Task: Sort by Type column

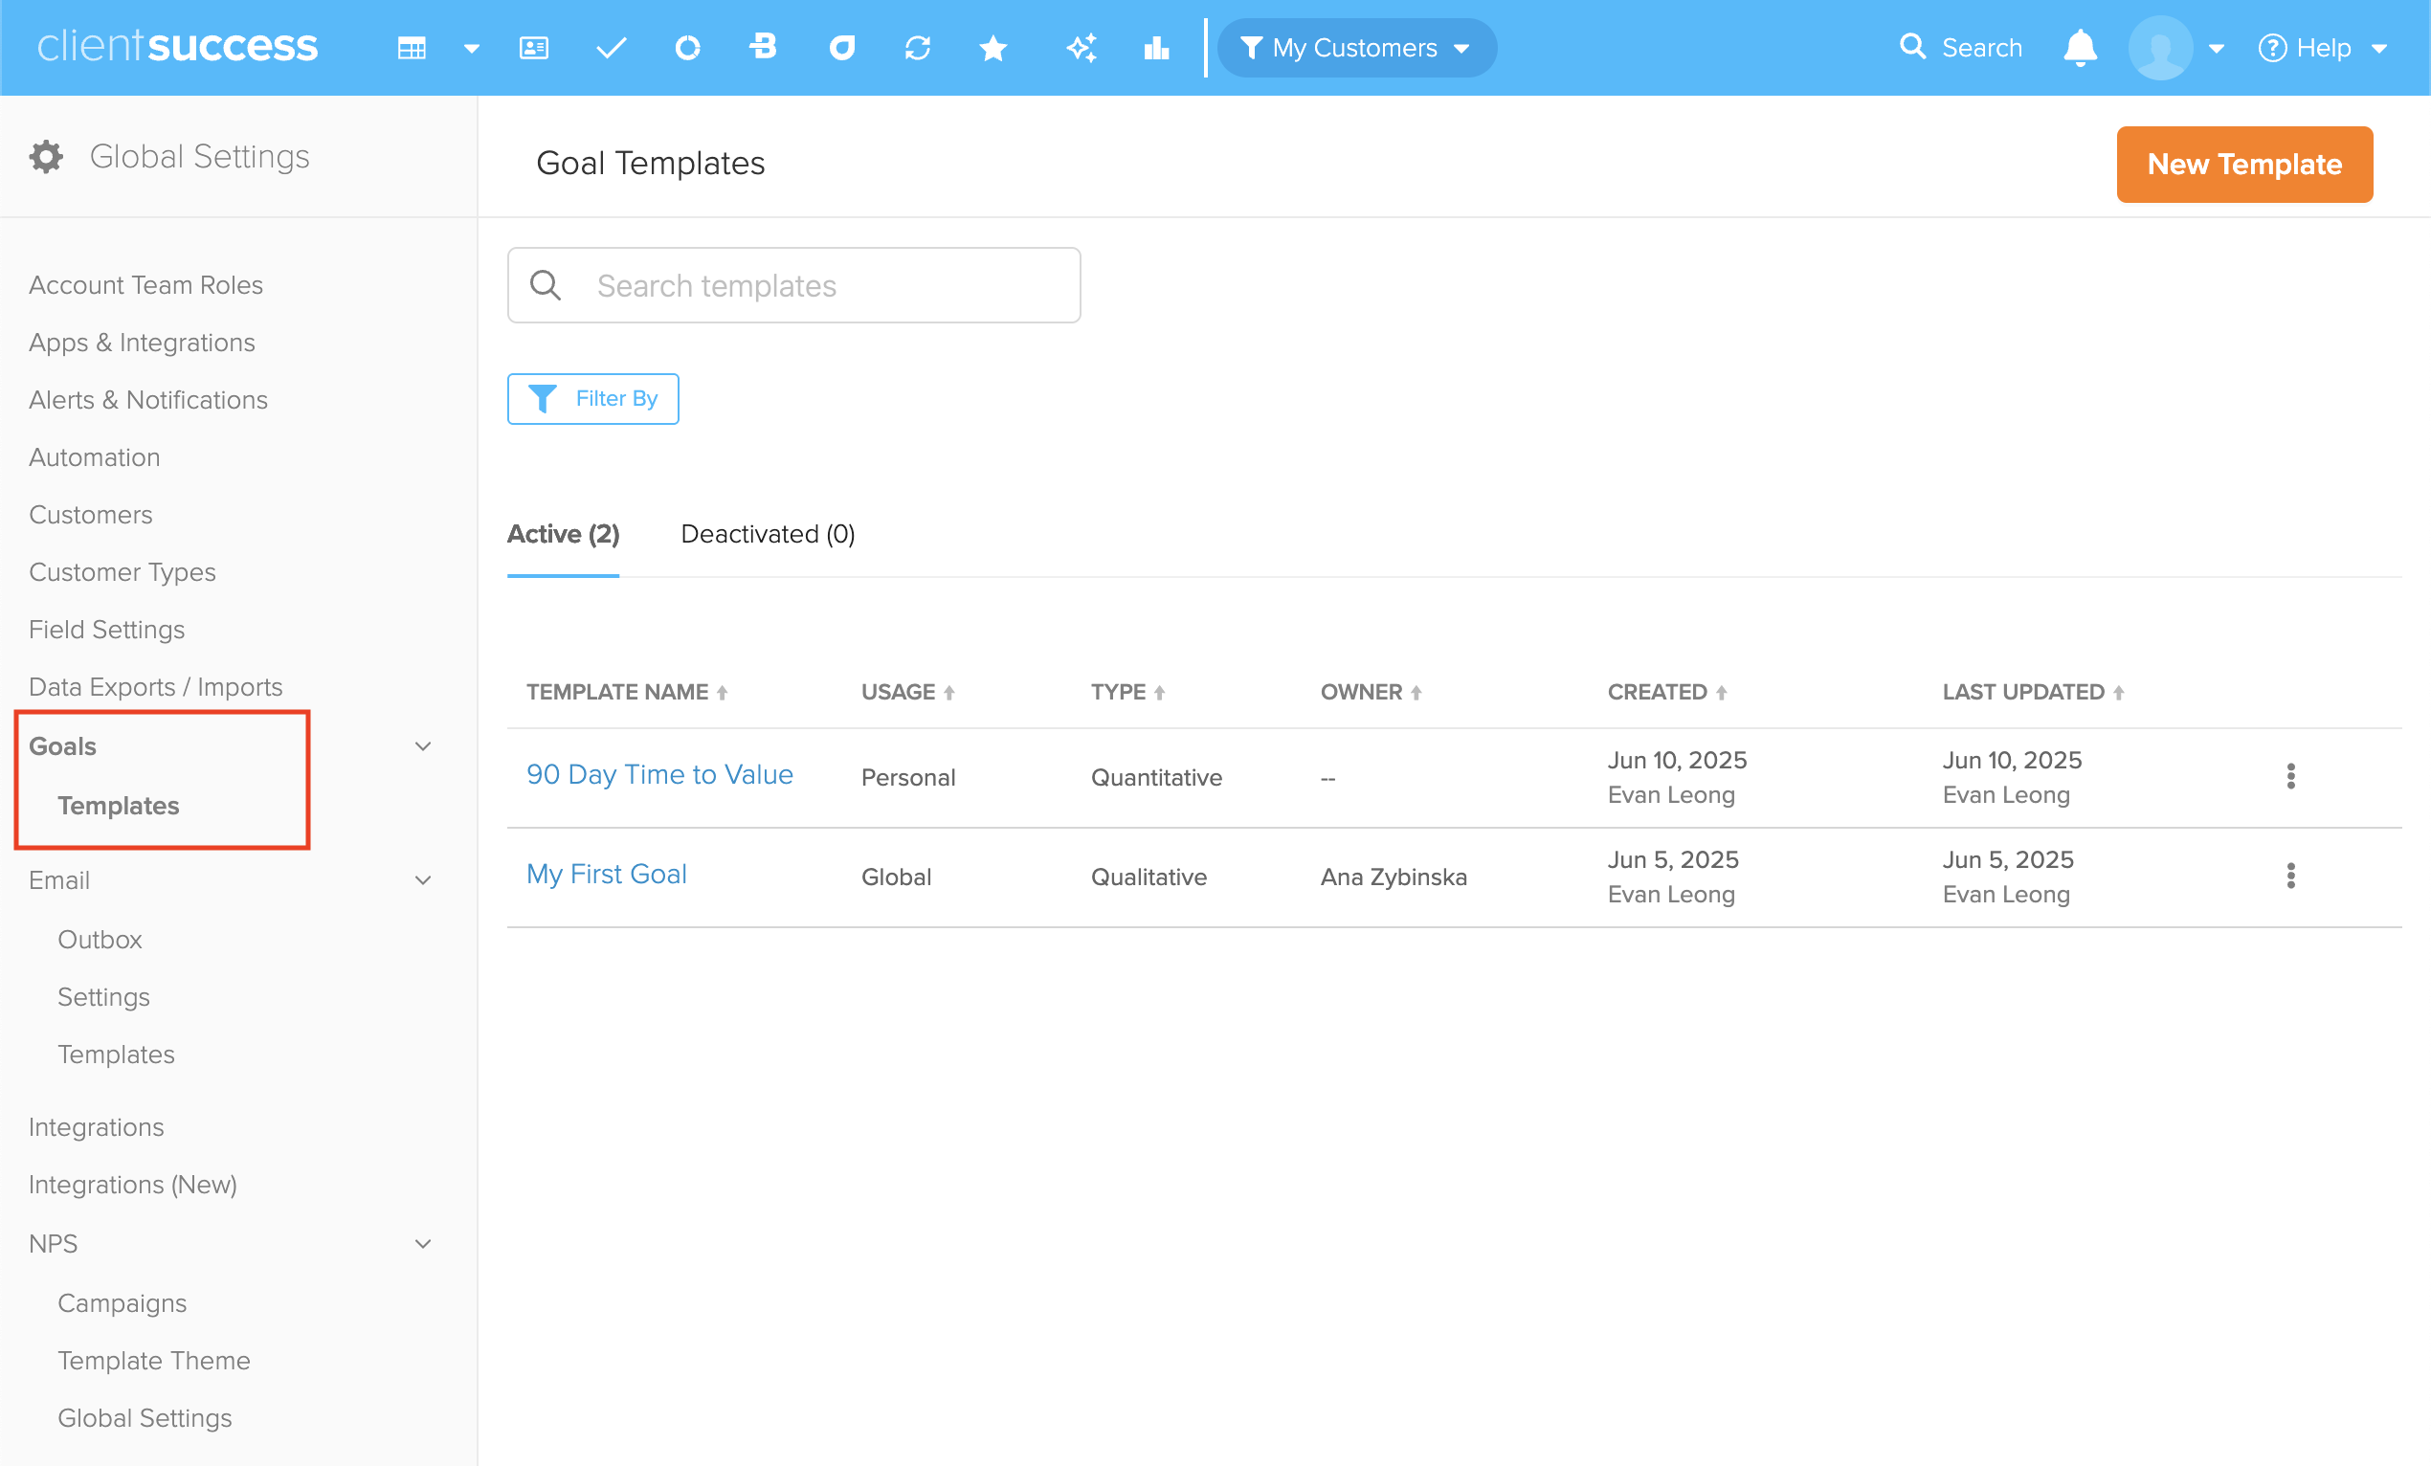Action: (1127, 693)
